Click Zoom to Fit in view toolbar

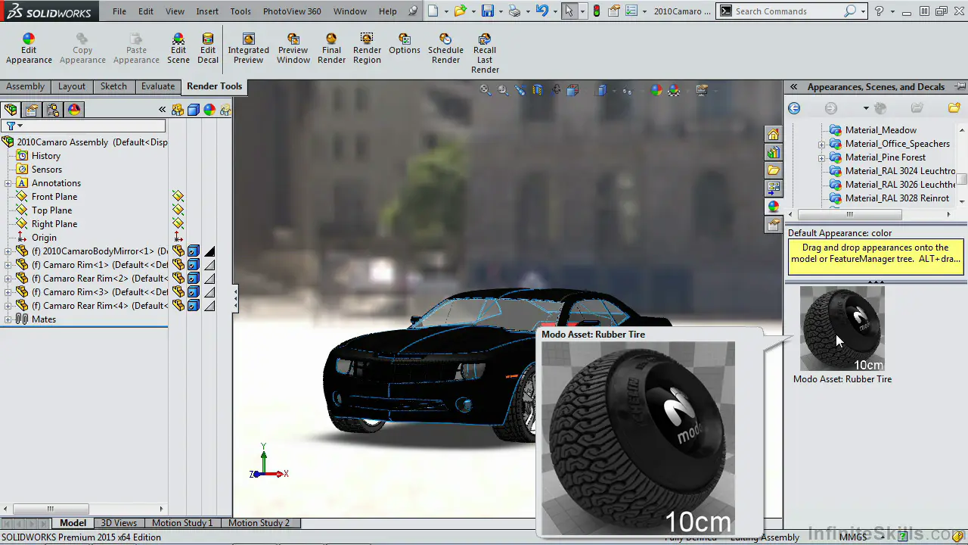(486, 90)
